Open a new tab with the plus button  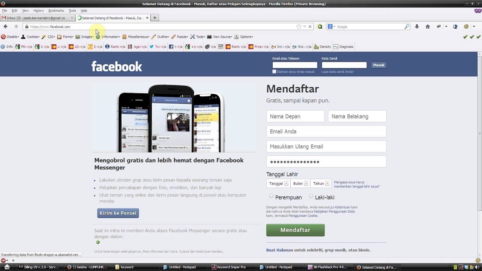tap(154, 18)
